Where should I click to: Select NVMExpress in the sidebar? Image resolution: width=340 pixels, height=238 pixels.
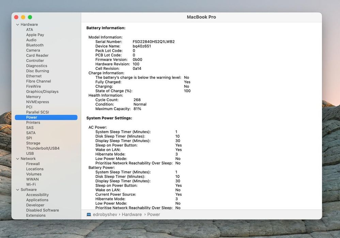37,102
